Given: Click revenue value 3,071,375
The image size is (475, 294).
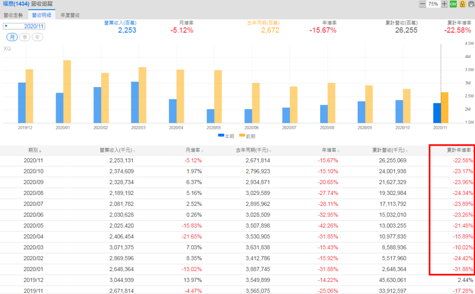Looking at the screenshot, I should coord(122,247).
